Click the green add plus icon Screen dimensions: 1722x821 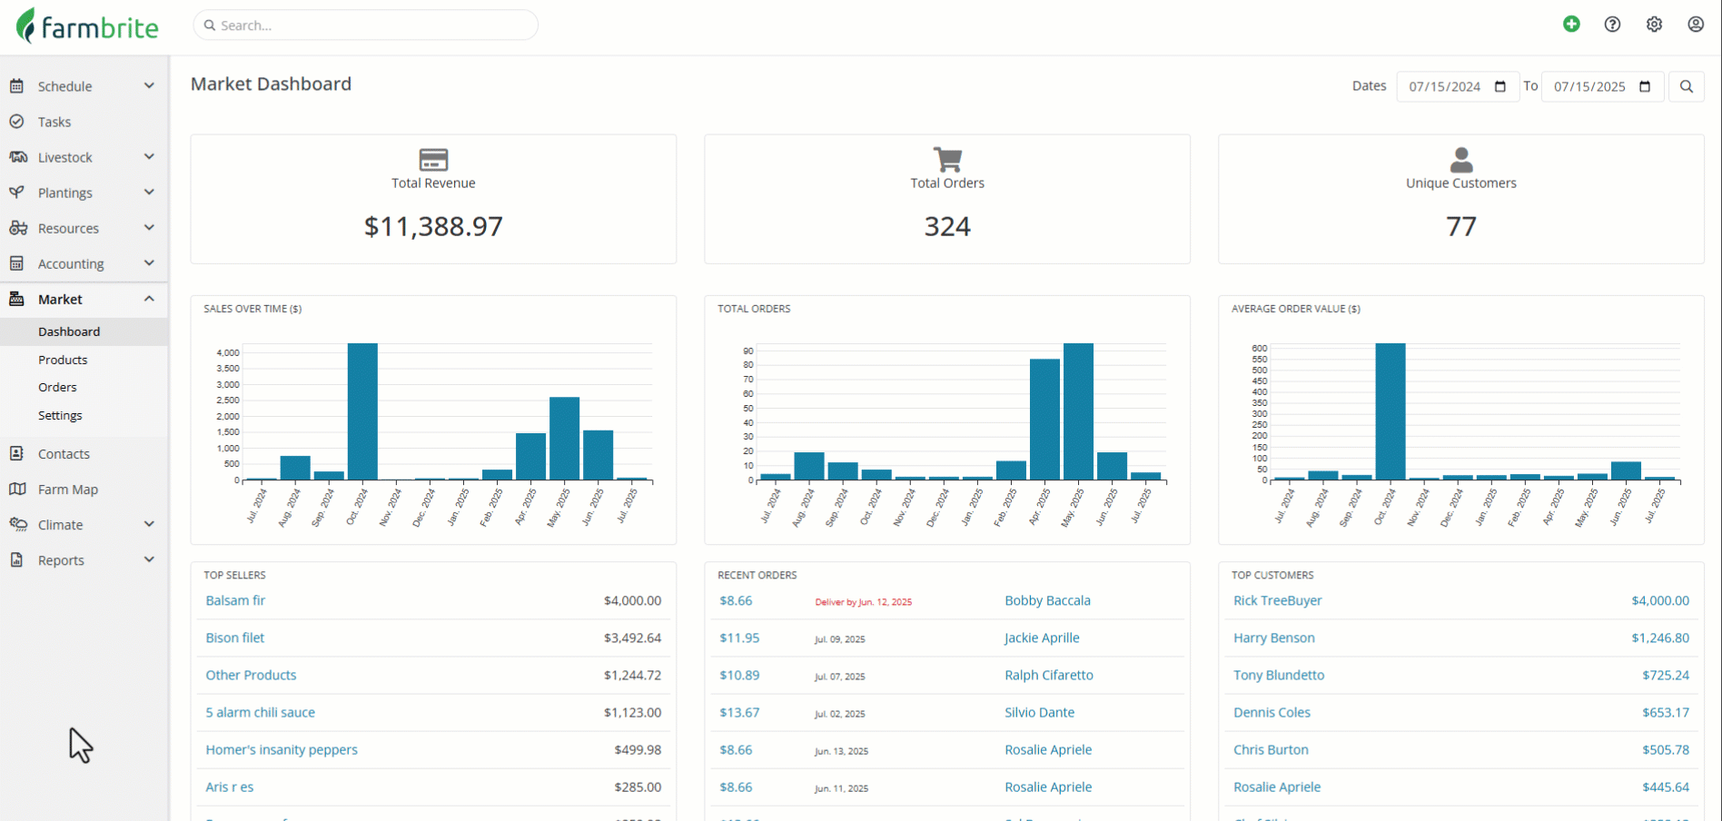pyautogui.click(x=1571, y=25)
